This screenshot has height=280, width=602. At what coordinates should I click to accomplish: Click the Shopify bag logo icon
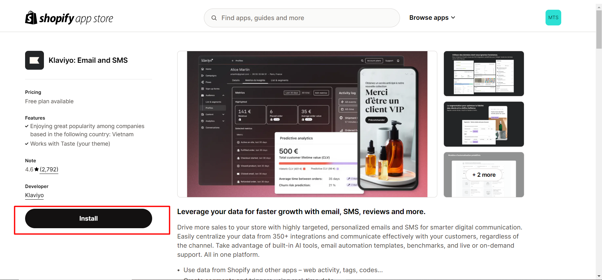pos(31,18)
